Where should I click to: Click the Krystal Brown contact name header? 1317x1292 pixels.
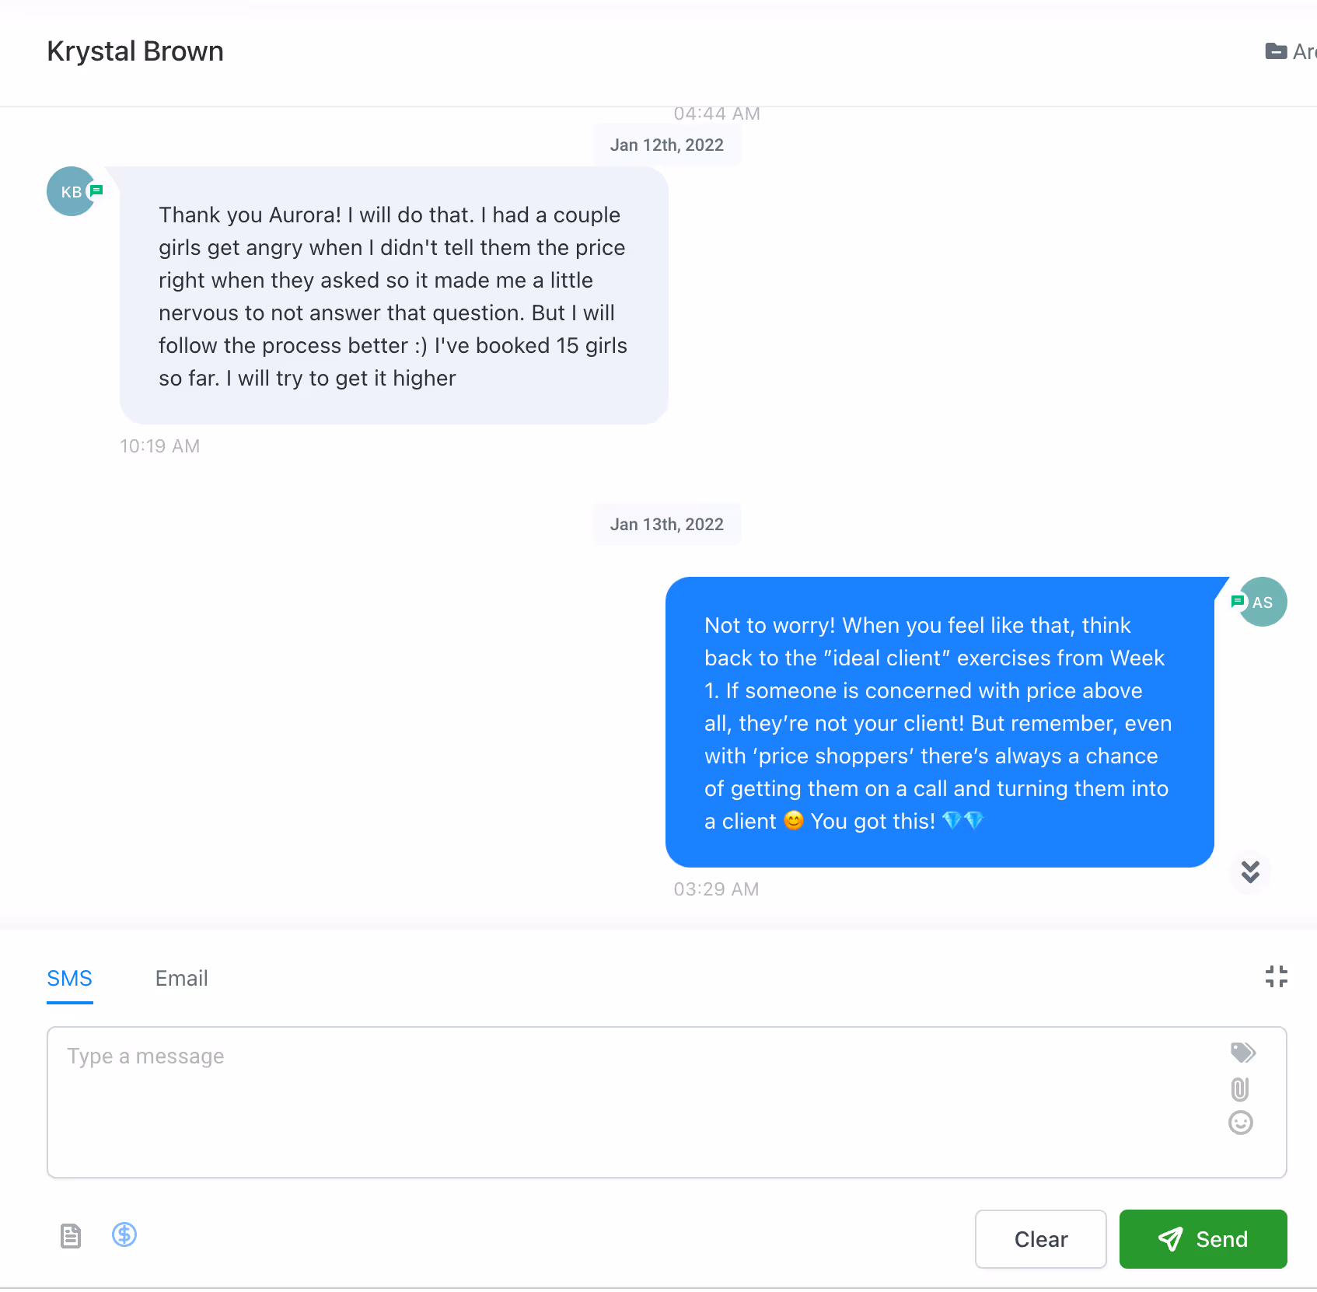point(135,51)
